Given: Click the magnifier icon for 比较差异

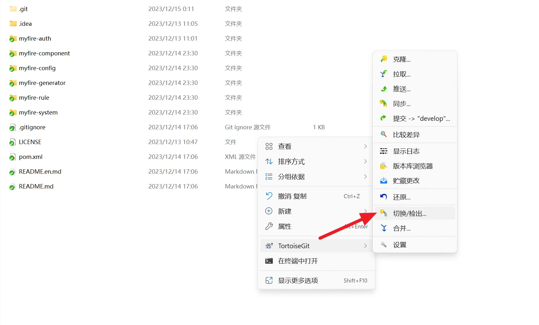Looking at the screenshot, I should [383, 135].
